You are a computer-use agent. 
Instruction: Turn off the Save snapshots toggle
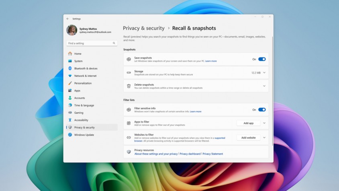click(x=262, y=59)
